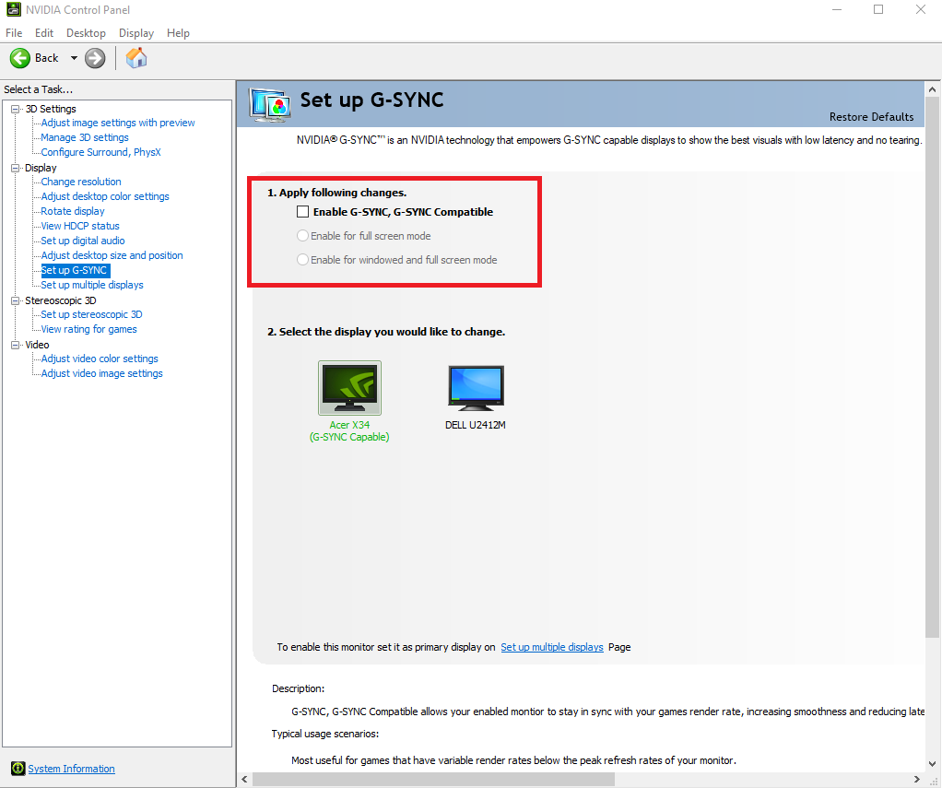
Task: Go to the Home page icon
Action: click(136, 58)
